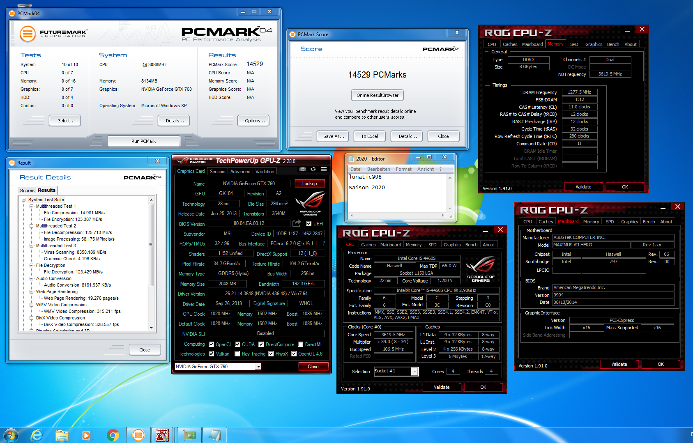Open the Windows Start menu orb
The height and width of the screenshot is (443, 693).
click(x=11, y=435)
